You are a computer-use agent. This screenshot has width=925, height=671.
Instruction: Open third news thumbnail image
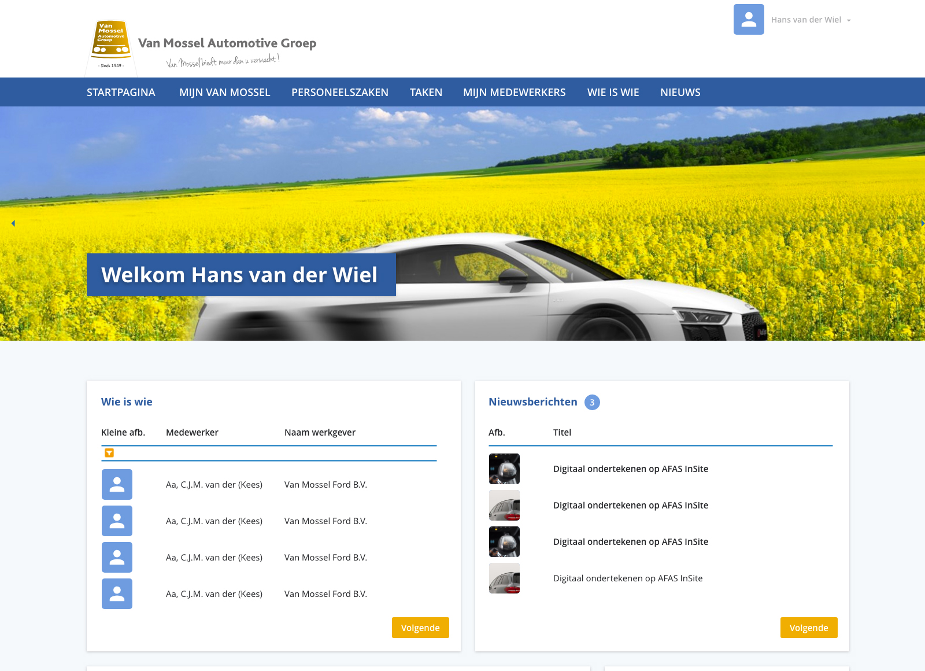504,541
